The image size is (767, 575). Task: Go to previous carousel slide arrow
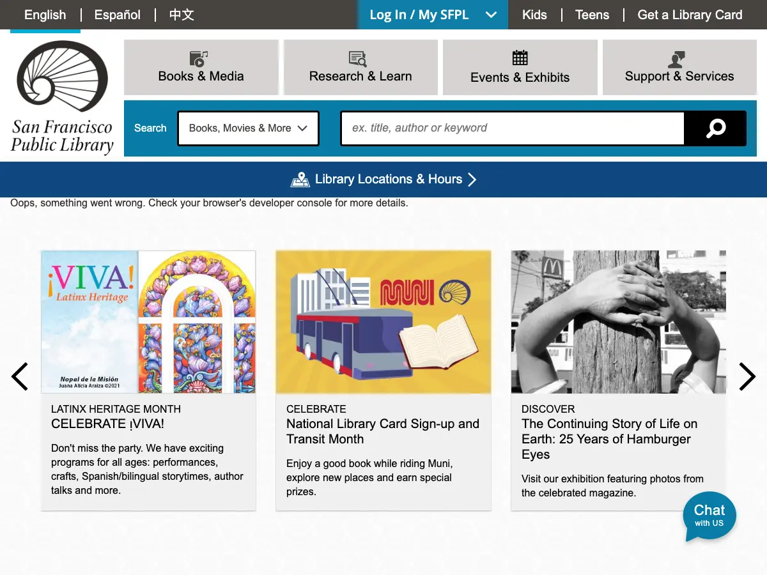click(20, 376)
